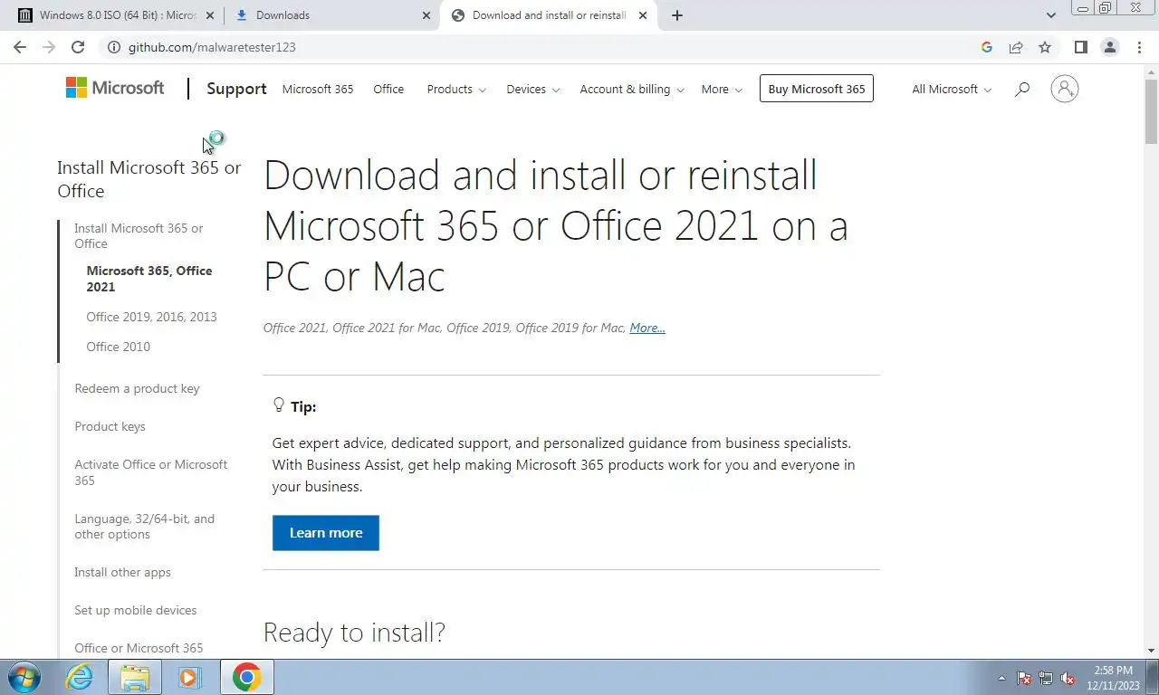Open the Chrome profile menu
Image resolution: width=1159 pixels, height=695 pixels.
[x=1109, y=47]
